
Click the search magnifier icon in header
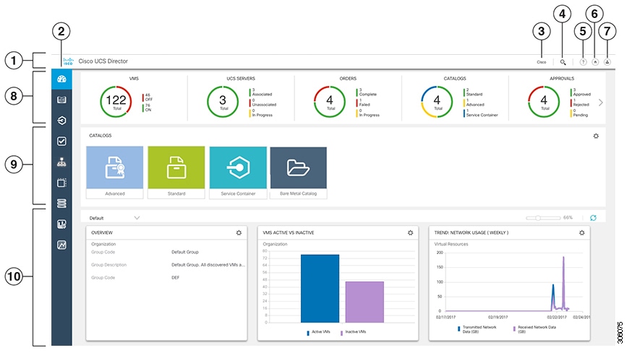[563, 62]
